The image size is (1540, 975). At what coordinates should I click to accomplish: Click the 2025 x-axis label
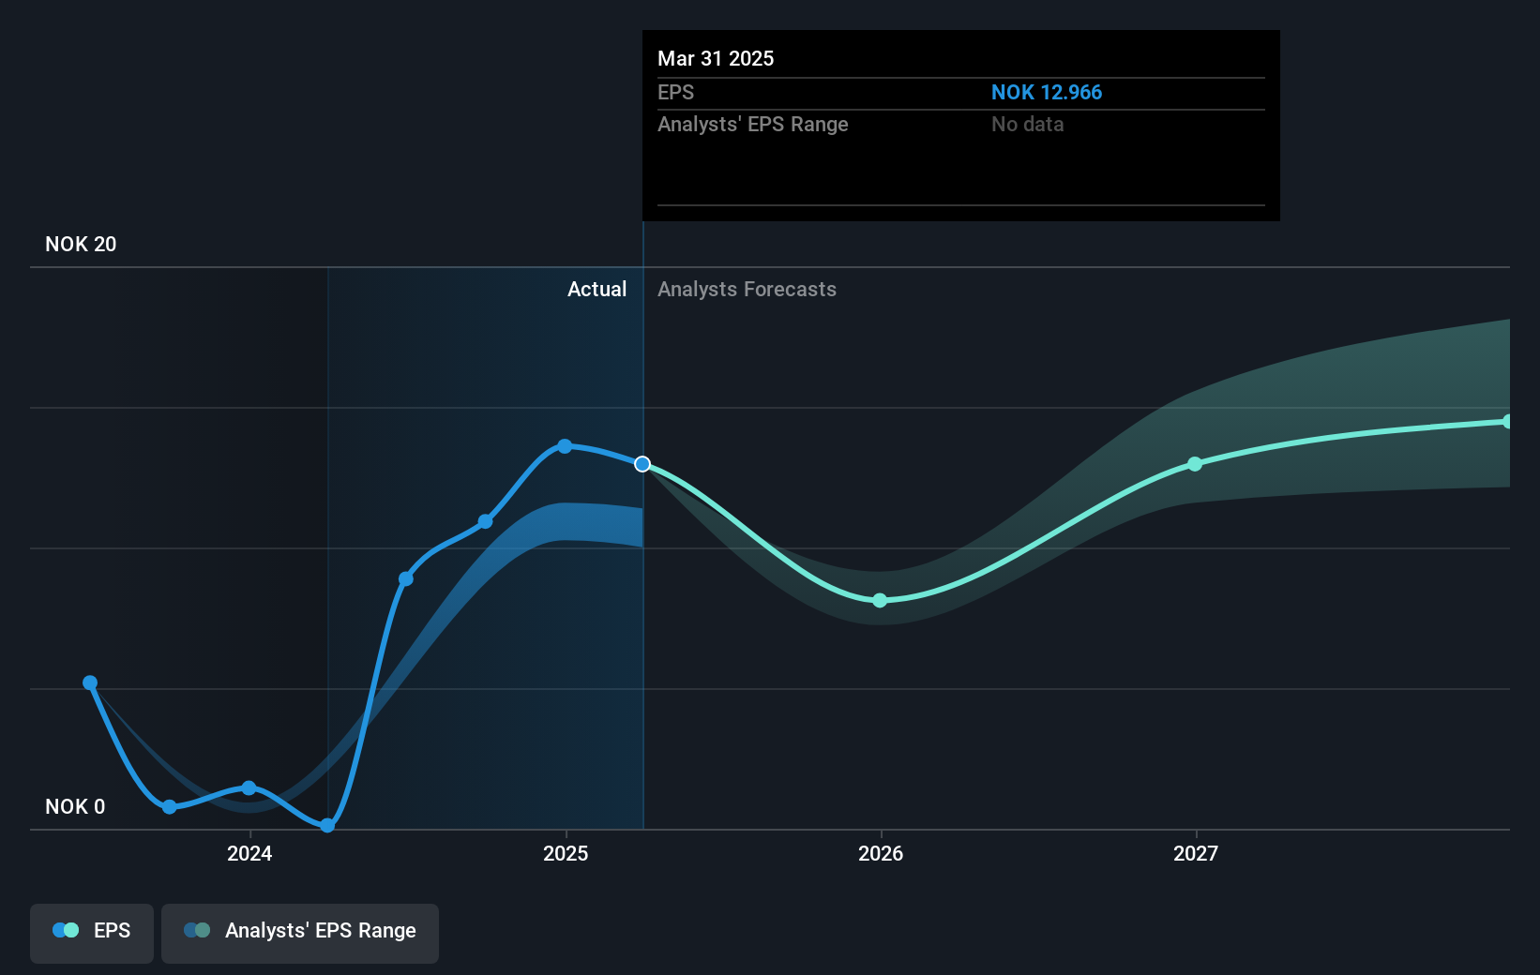(x=566, y=853)
